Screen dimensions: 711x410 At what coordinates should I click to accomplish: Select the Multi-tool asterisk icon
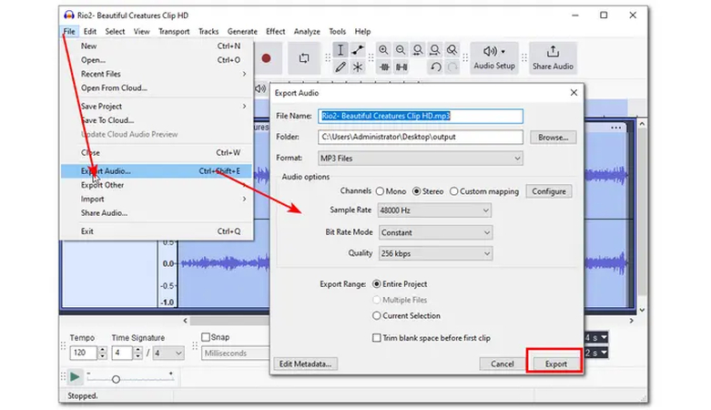pyautogui.click(x=358, y=67)
